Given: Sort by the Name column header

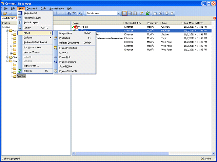Looking at the screenshot, I should click(x=98, y=23).
